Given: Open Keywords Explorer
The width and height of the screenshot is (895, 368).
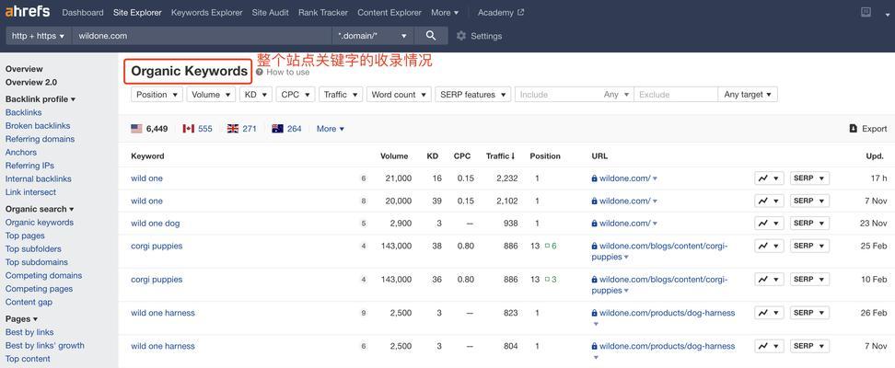Looking at the screenshot, I should pos(206,12).
